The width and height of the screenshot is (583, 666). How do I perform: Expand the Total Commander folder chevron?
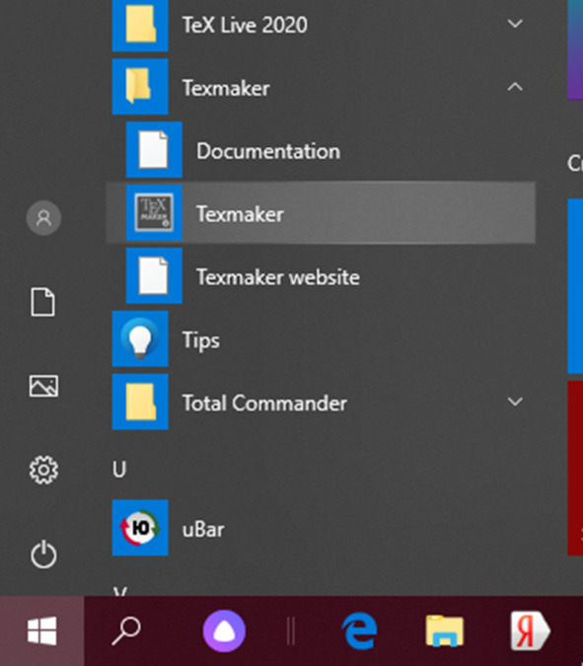click(515, 402)
